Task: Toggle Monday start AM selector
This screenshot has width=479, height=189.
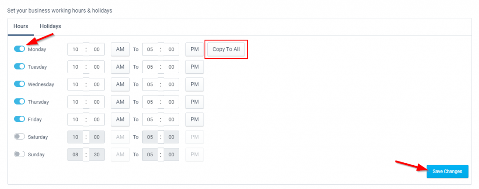Action: click(120, 49)
